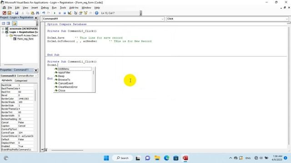Expand the acwzmain project tree node
The width and height of the screenshot is (291, 163).
[x=3, y=29]
